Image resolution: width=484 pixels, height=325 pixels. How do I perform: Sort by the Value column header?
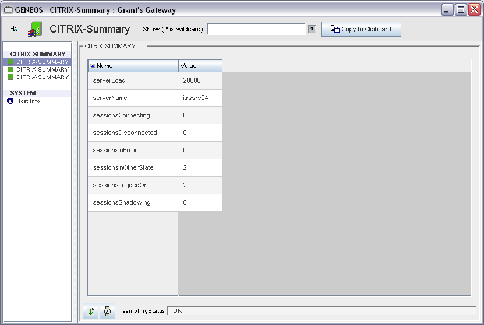click(200, 66)
